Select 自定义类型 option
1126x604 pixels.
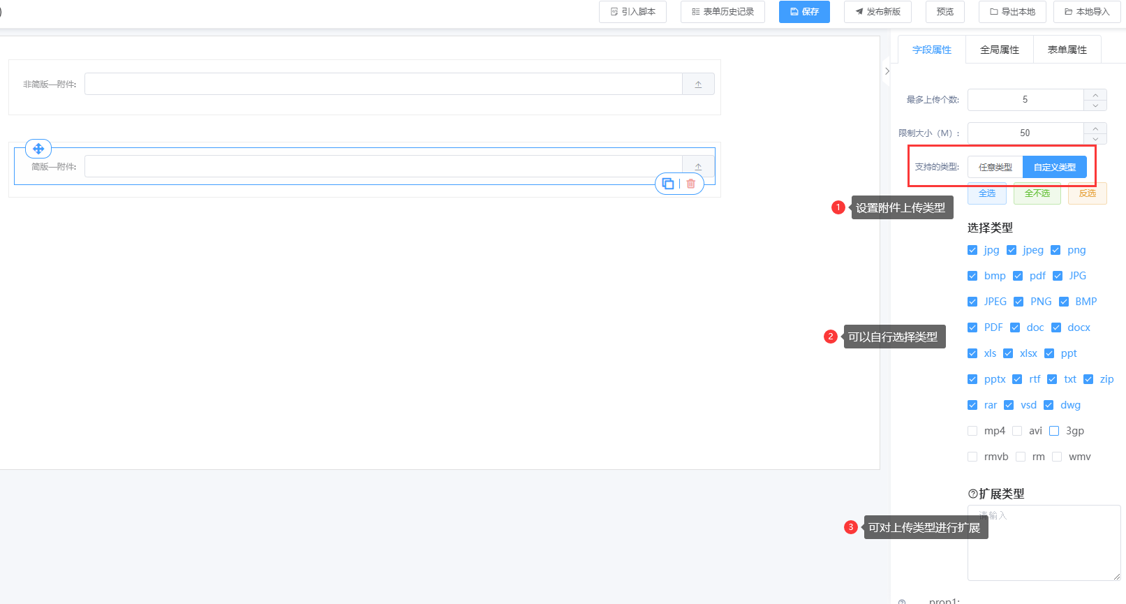point(1055,167)
